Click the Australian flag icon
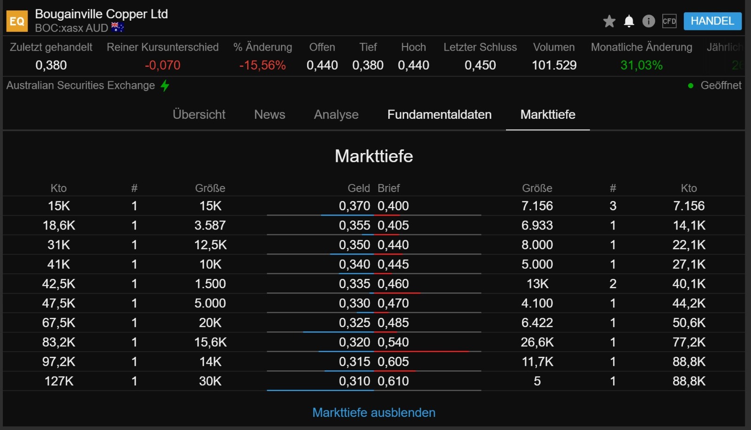The height and width of the screenshot is (430, 751). coord(117,27)
